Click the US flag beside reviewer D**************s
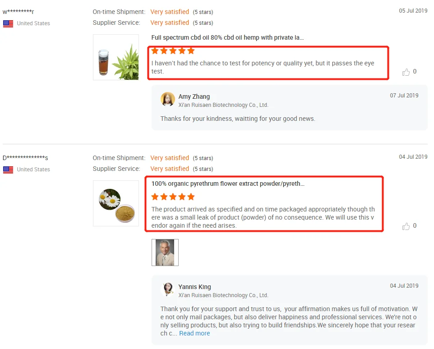434x349 pixels. [8, 170]
